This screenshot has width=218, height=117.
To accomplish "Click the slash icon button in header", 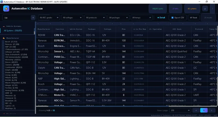I will (x=212, y=9).
